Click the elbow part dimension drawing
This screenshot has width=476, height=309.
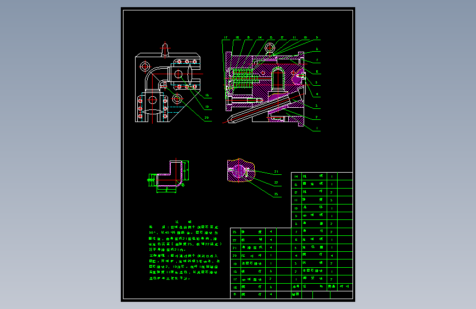[169, 176]
